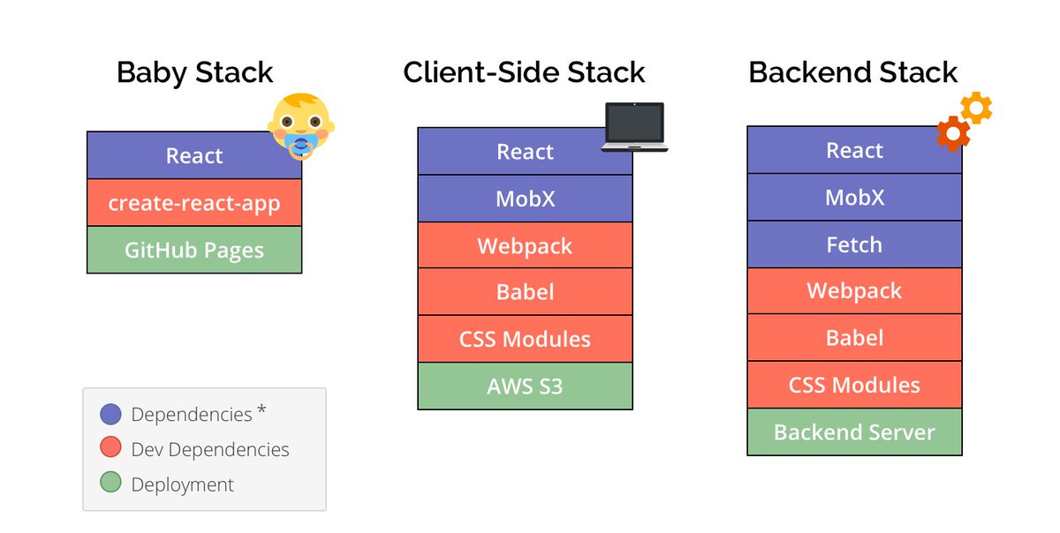
Task: Click the Baby Stack heading
Action: click(195, 72)
